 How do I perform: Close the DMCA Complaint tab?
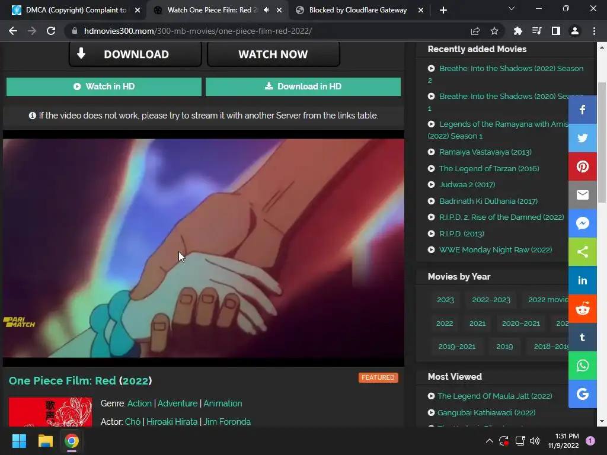click(138, 10)
